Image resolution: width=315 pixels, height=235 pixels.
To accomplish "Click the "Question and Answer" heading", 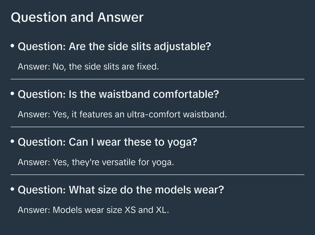I will tap(77, 18).
